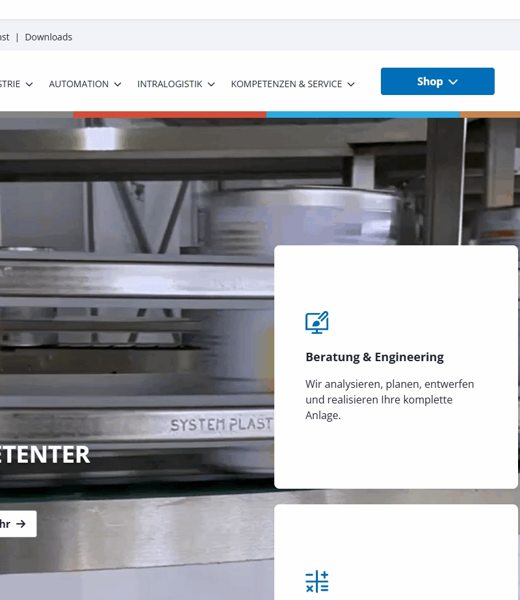The height and width of the screenshot is (600, 520).
Task: Open the AUTOMATION menu item
Action: click(x=79, y=84)
